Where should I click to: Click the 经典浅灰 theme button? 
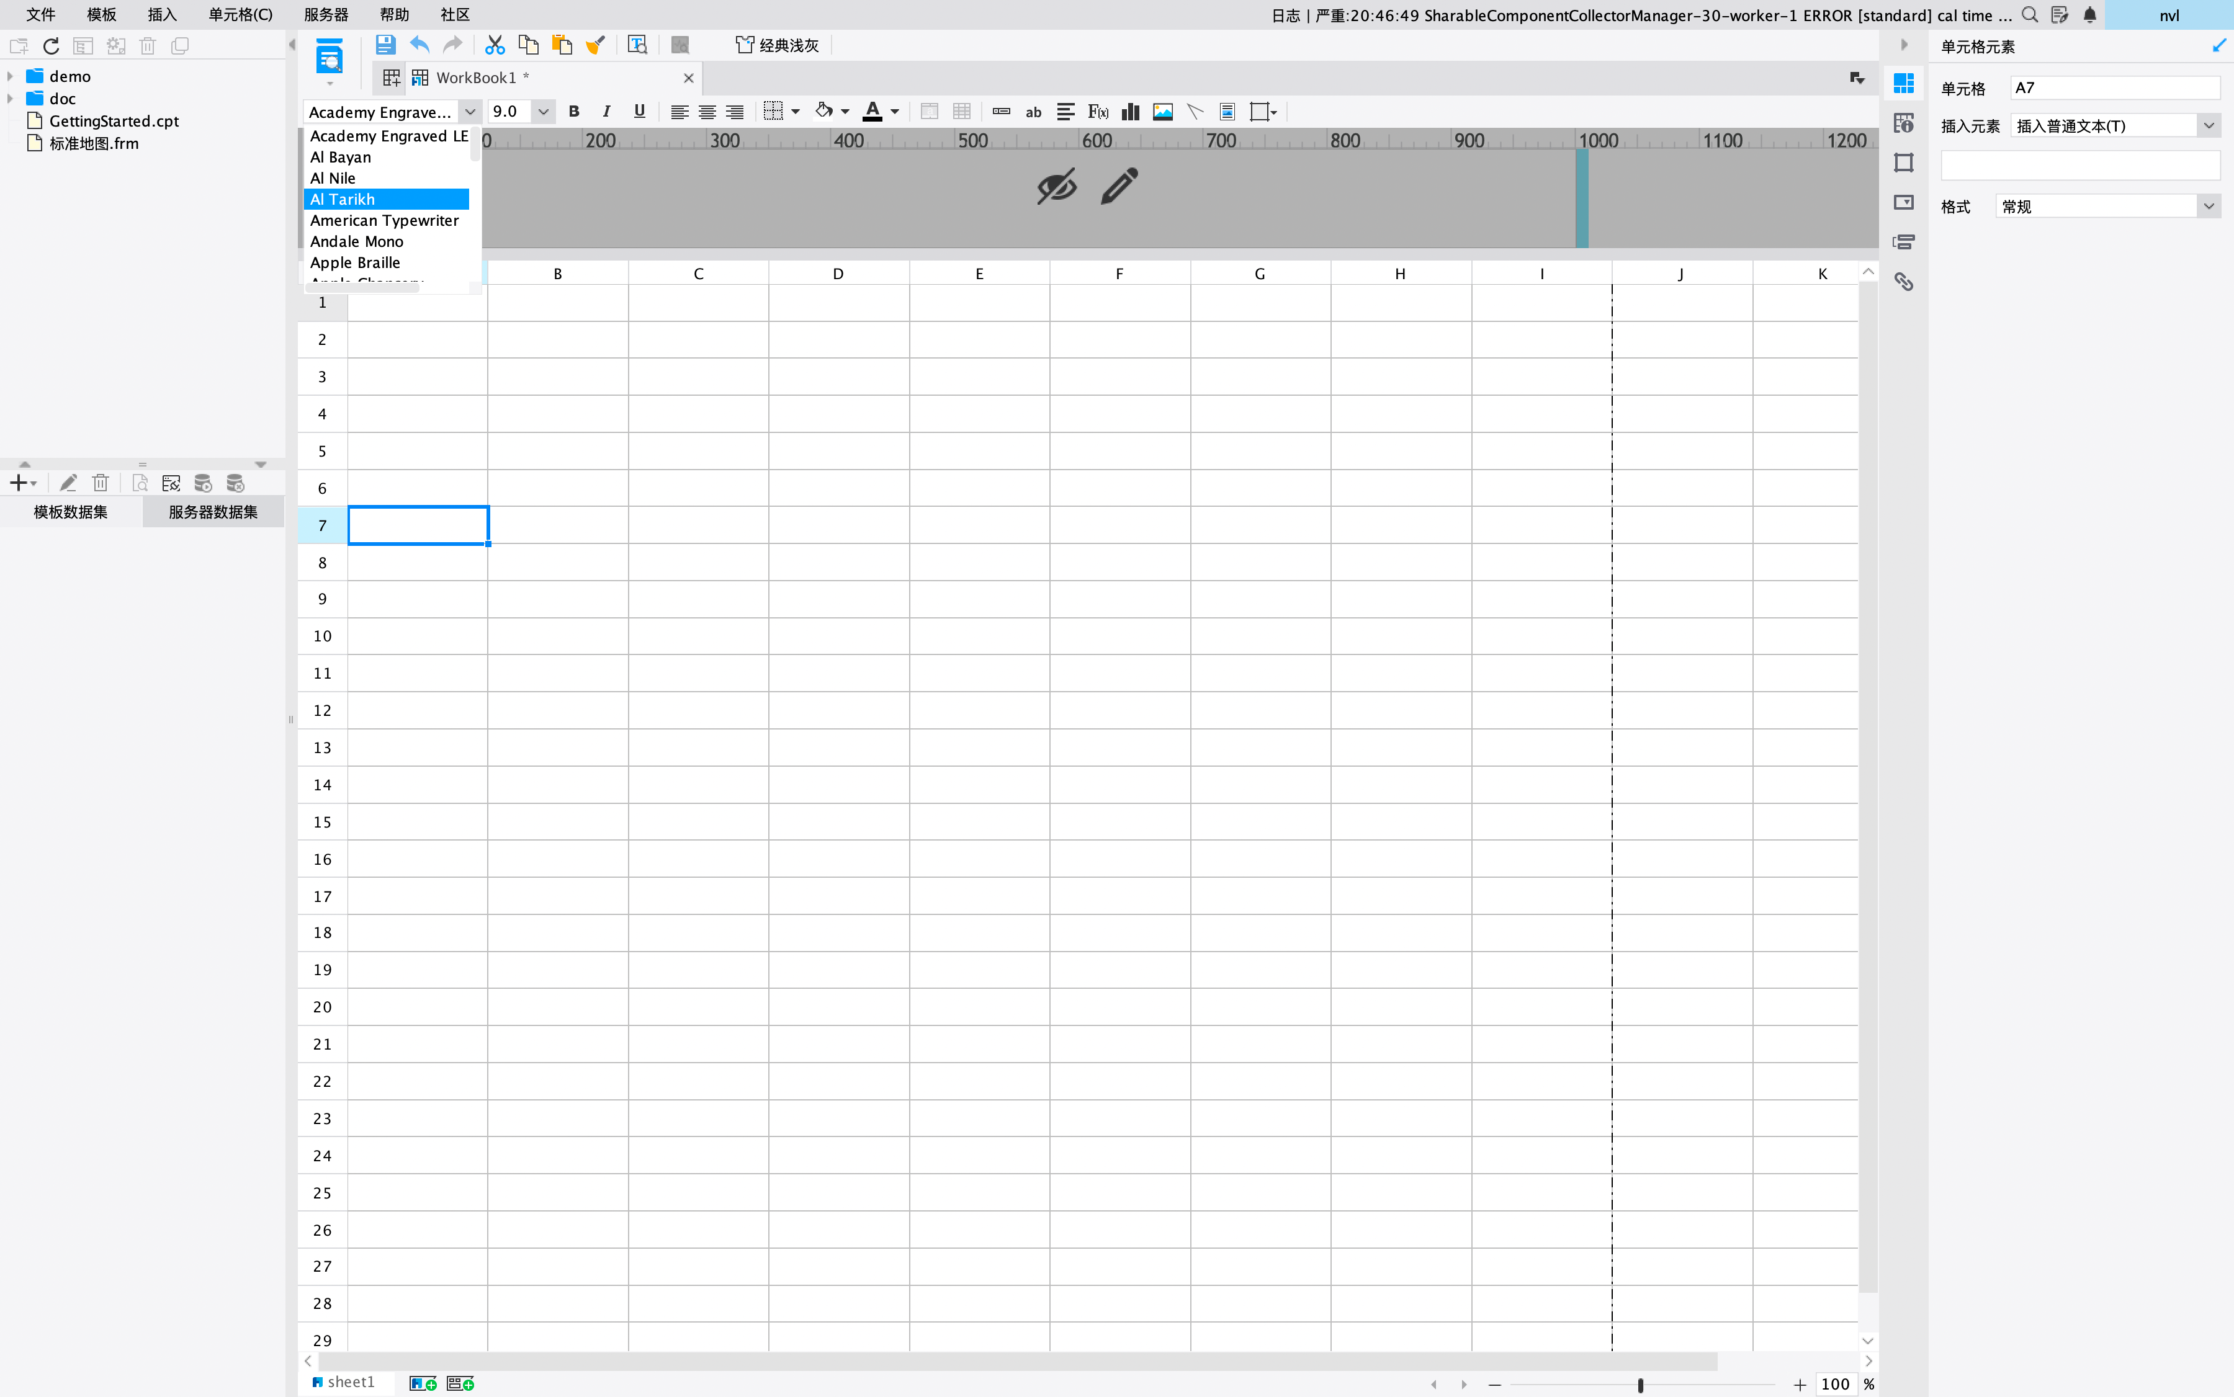[778, 44]
